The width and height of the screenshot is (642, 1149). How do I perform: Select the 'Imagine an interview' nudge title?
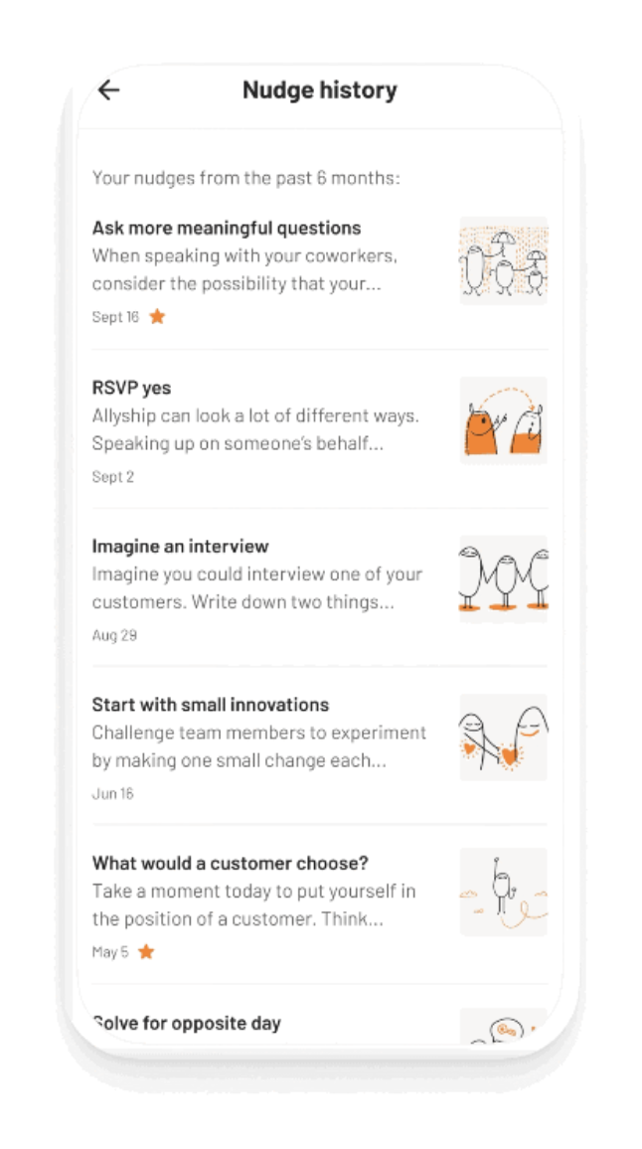[180, 546]
